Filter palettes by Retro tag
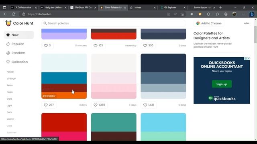The image size is (257, 144). pos(10,85)
